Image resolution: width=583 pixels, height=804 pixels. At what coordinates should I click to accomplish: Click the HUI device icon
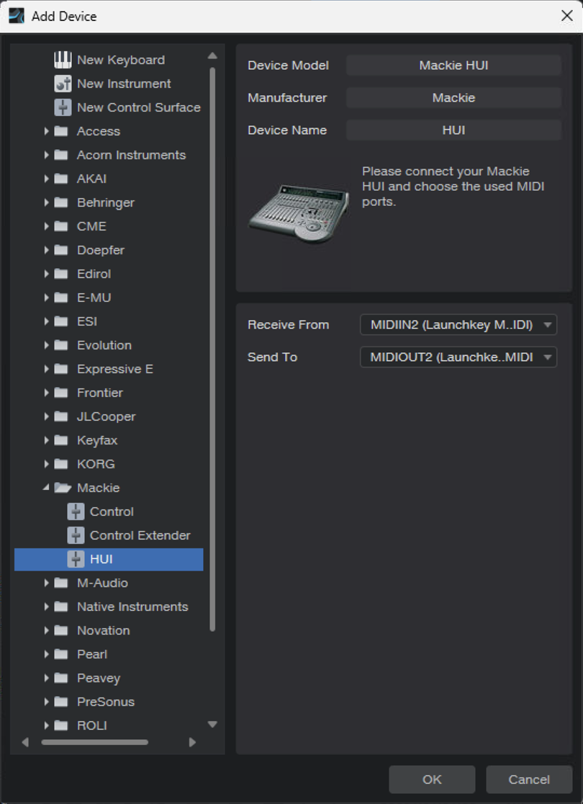point(76,559)
